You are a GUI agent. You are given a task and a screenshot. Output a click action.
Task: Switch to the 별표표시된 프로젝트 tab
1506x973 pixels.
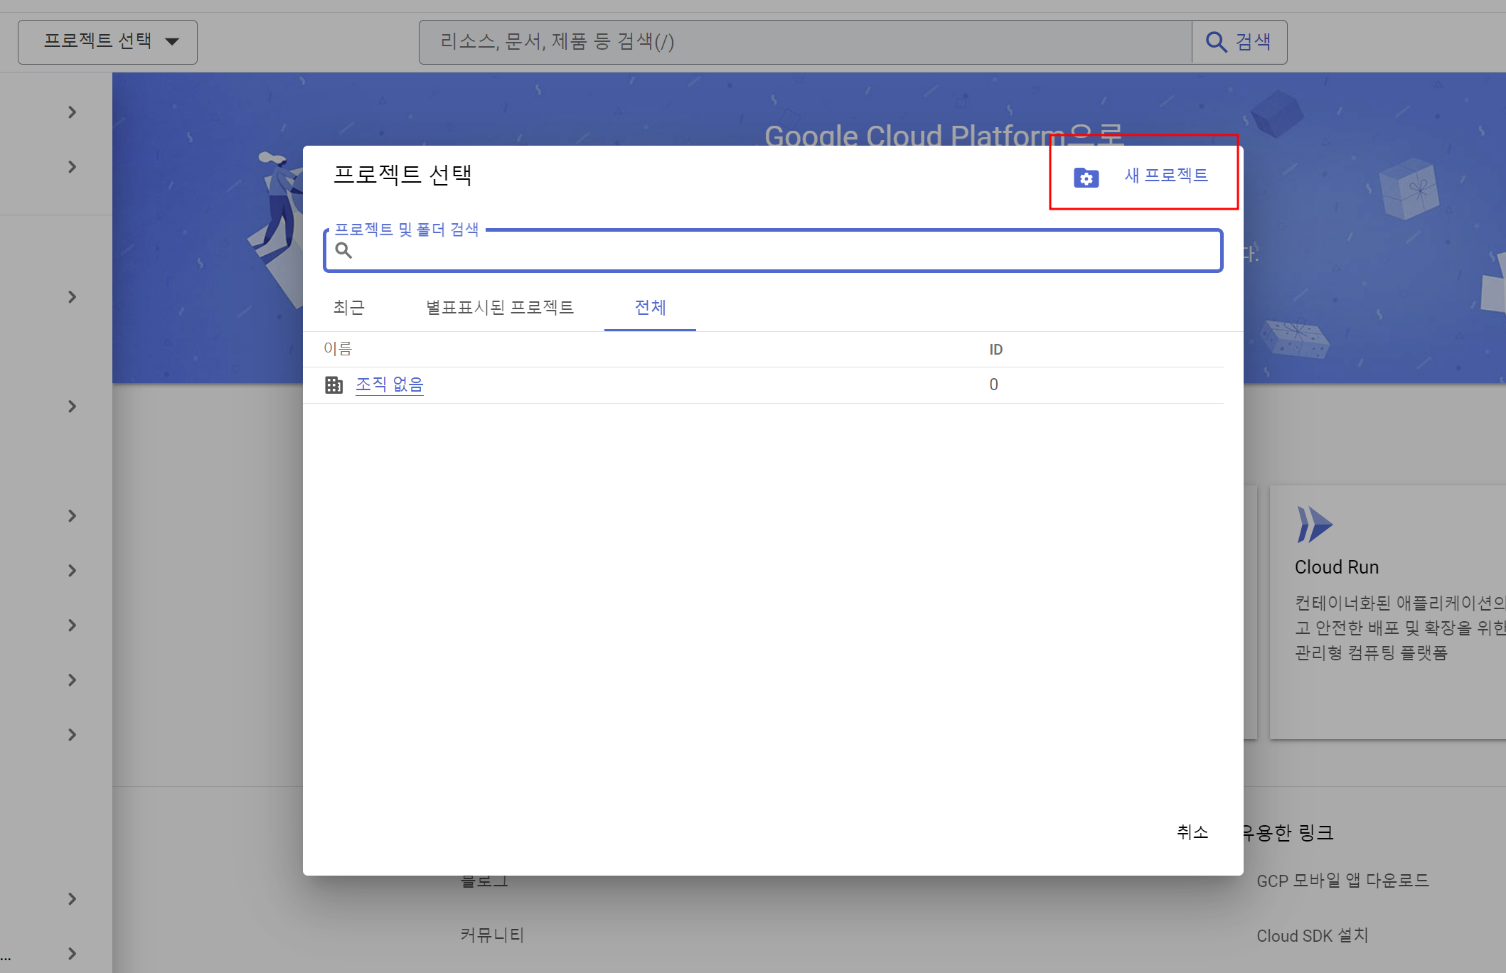(x=499, y=307)
